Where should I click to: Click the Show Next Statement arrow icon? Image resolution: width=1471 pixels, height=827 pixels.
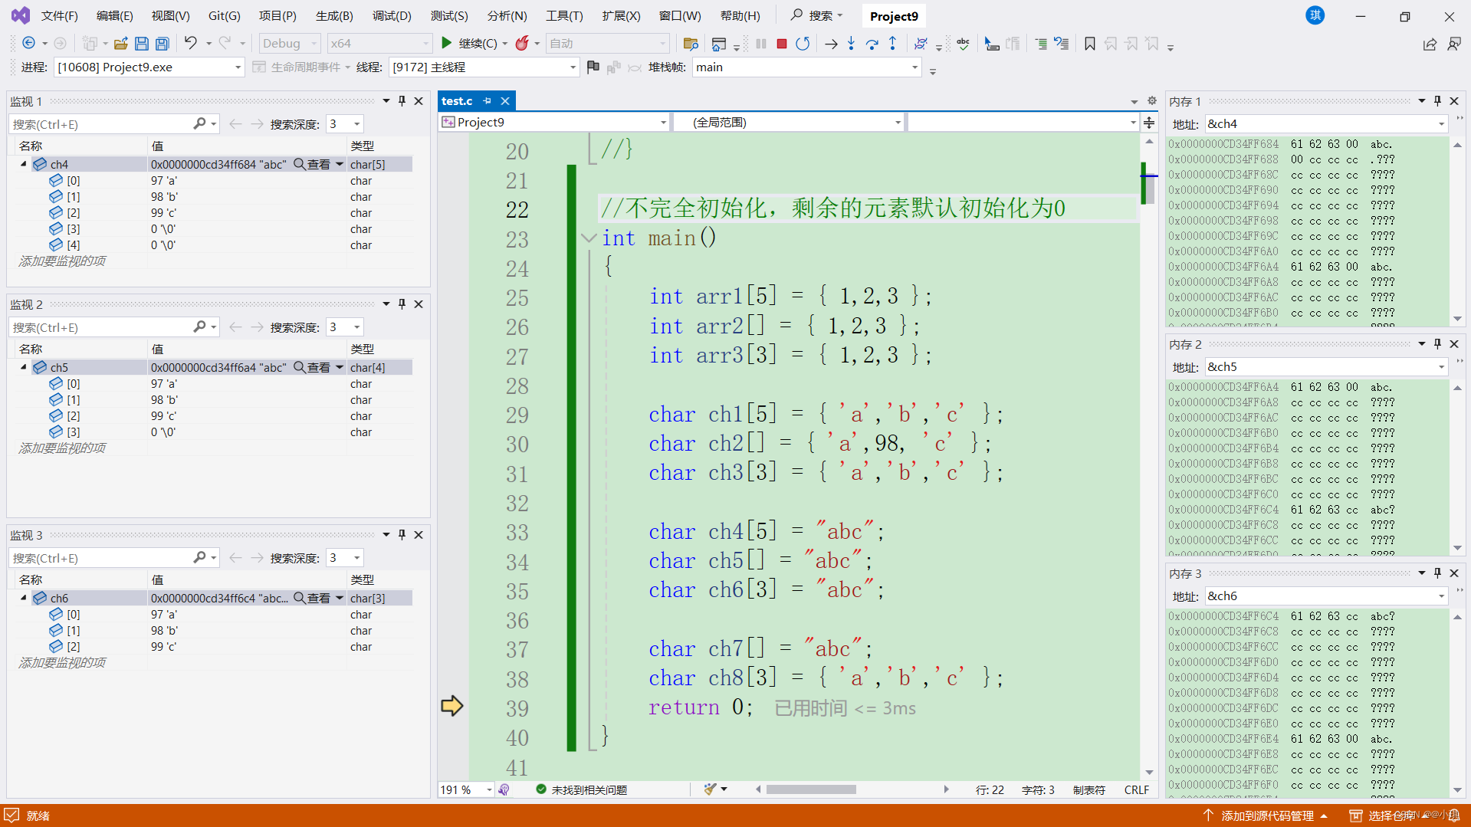tap(831, 44)
